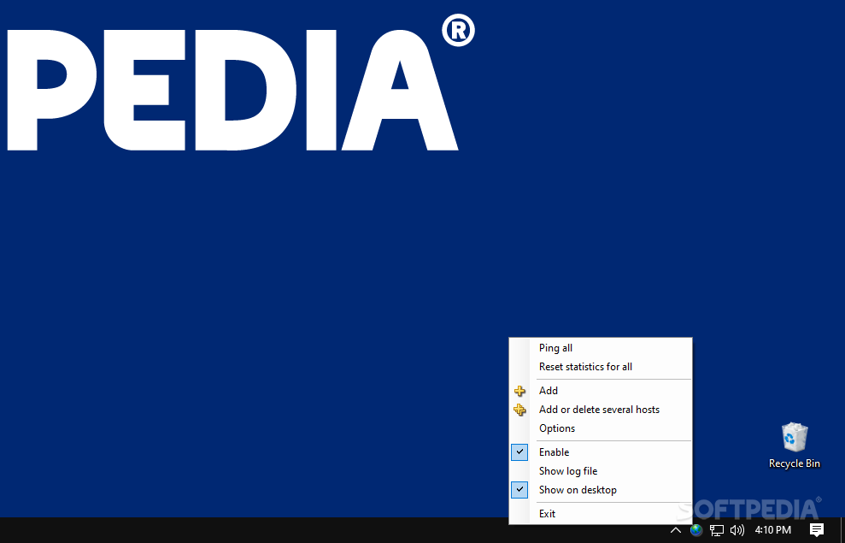845x543 pixels.
Task: Click the speaker volume icon
Action: (x=736, y=530)
